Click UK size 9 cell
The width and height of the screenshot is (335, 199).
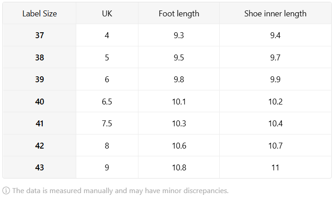107,167
